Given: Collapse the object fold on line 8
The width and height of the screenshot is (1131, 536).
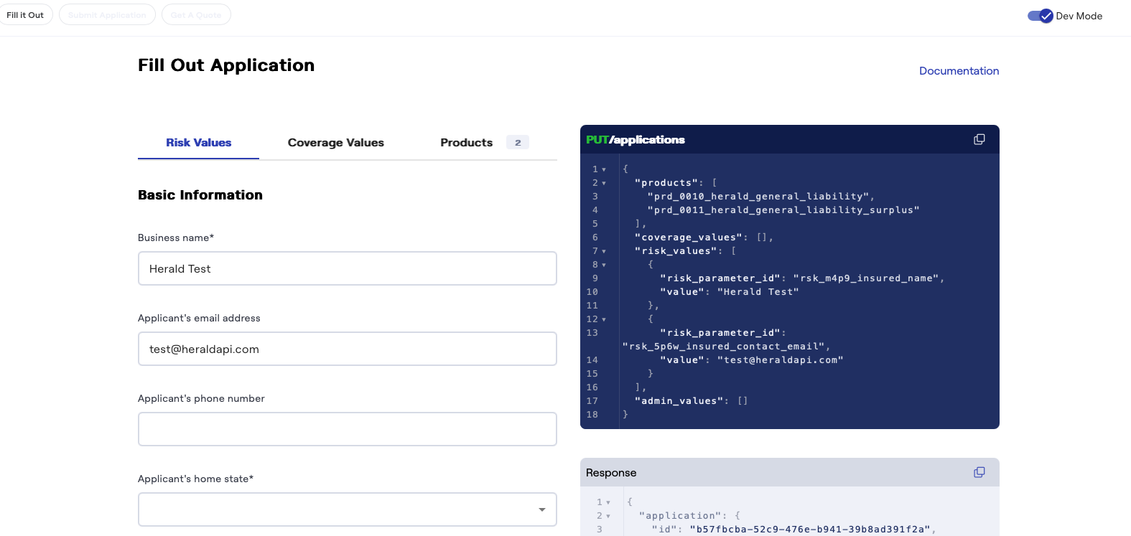Looking at the screenshot, I should pyautogui.click(x=604, y=265).
